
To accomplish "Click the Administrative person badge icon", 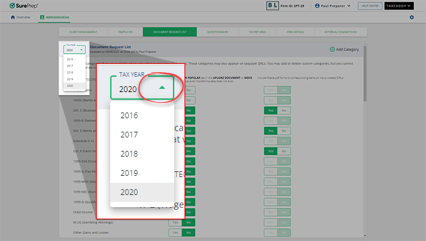I will point(42,17).
